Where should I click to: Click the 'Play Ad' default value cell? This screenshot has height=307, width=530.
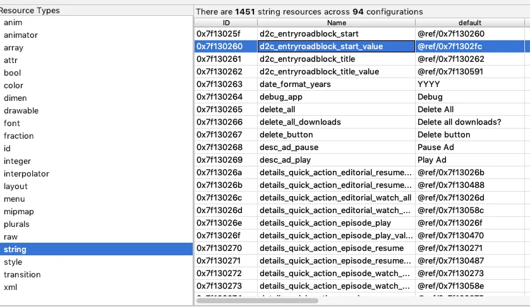point(432,160)
